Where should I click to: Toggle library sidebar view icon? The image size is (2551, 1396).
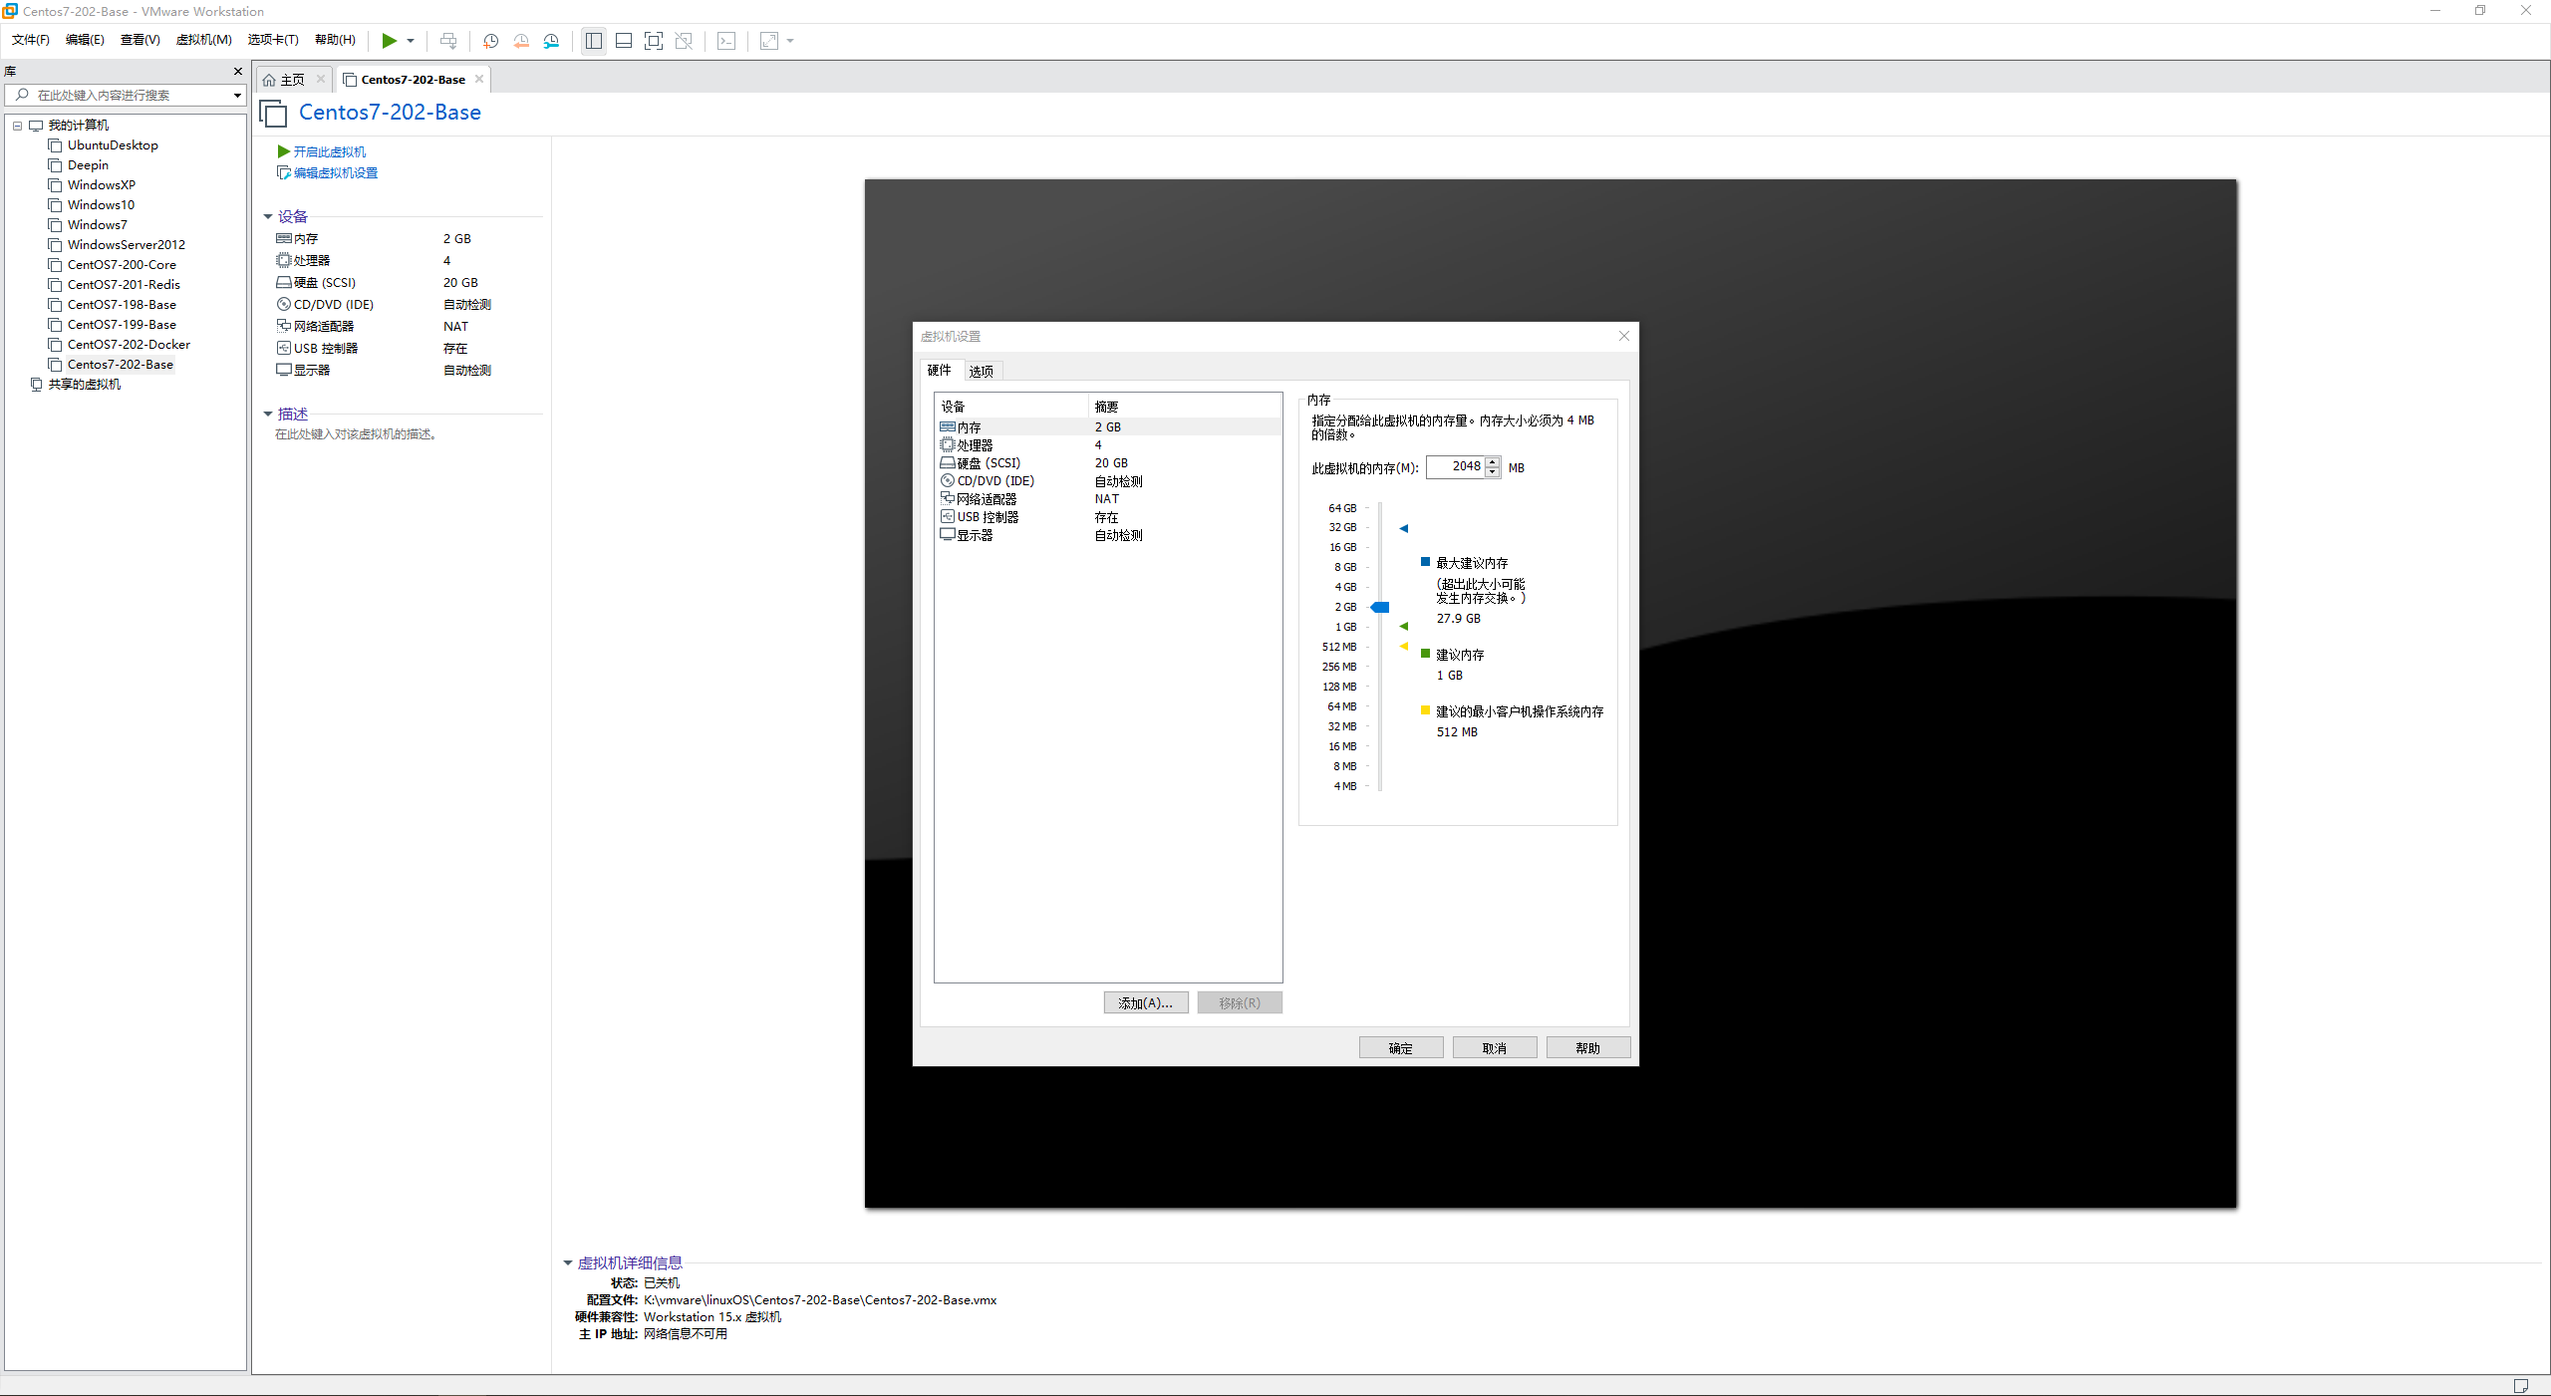click(x=594, y=41)
